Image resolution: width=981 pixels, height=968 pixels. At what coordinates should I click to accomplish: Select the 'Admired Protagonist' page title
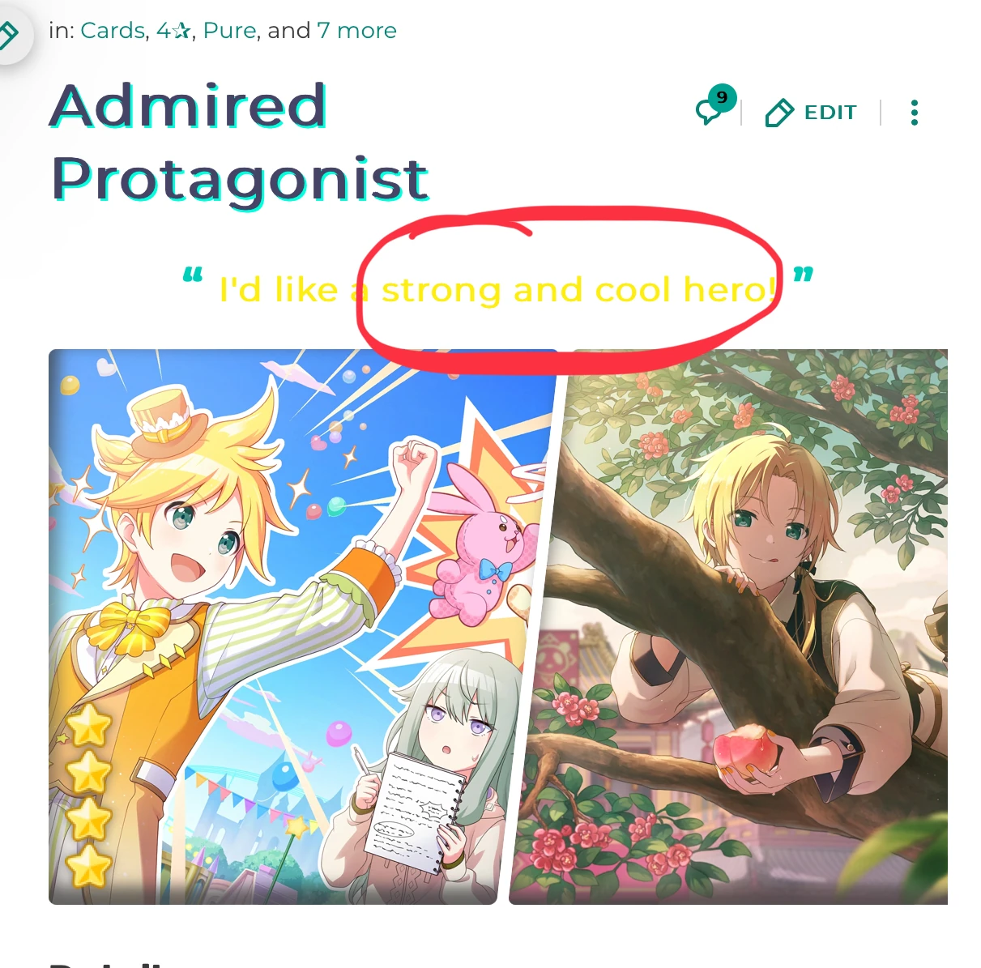coord(240,143)
